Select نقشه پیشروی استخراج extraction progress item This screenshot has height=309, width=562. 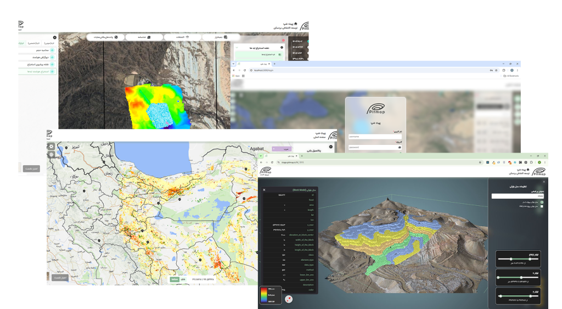point(38,65)
